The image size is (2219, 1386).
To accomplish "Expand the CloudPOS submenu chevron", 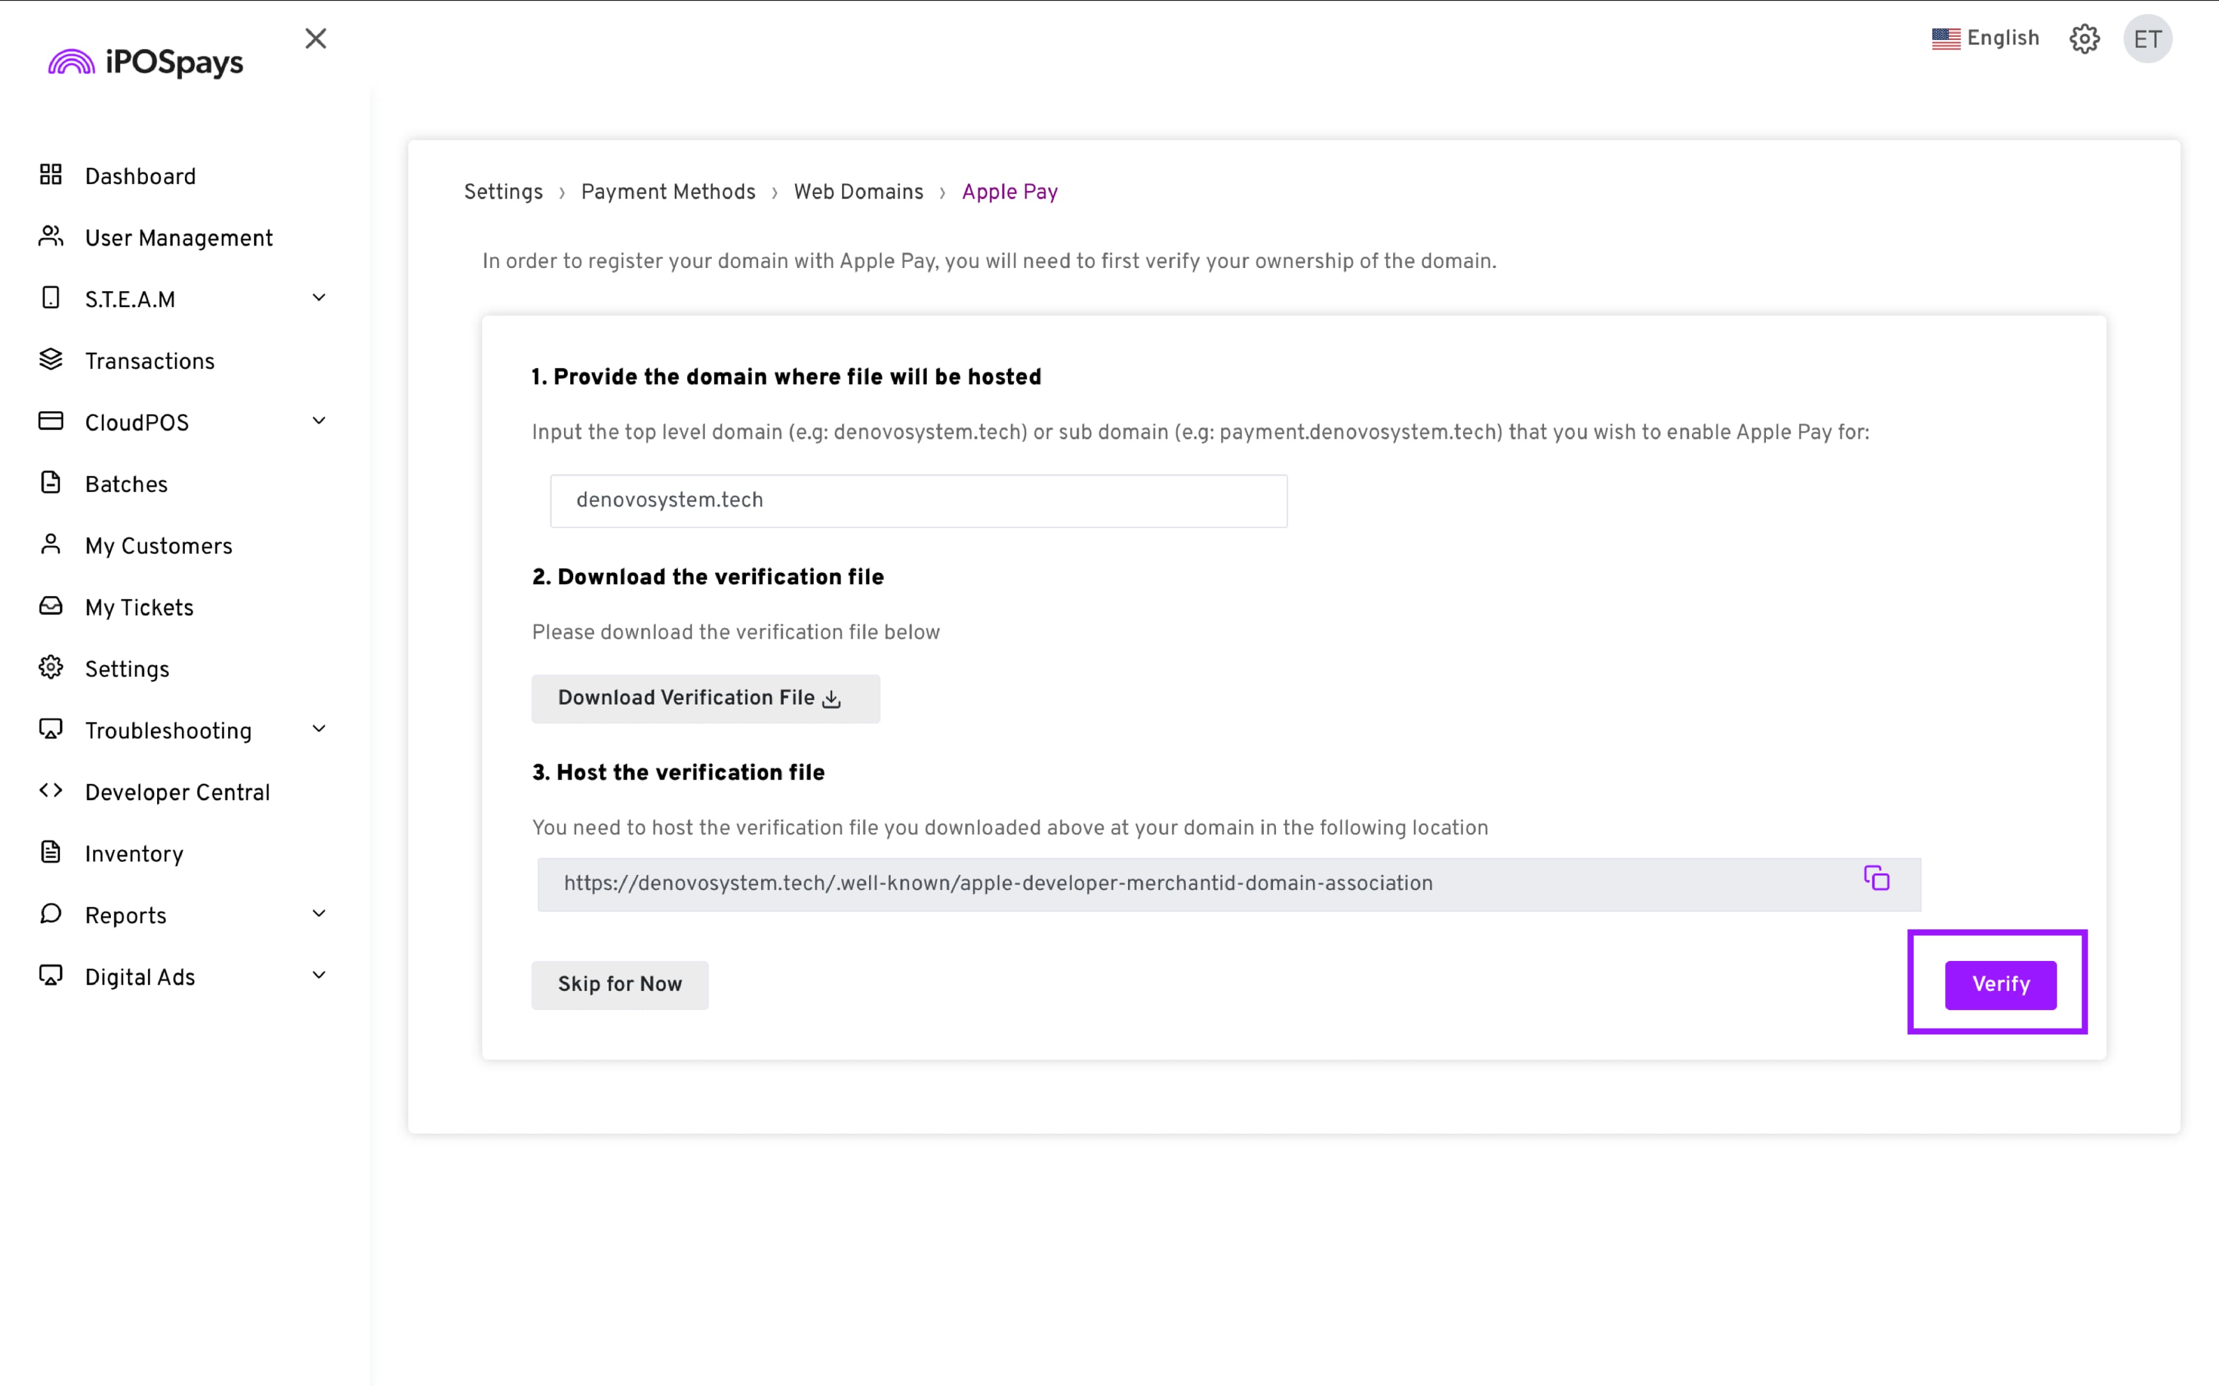I will (x=319, y=421).
